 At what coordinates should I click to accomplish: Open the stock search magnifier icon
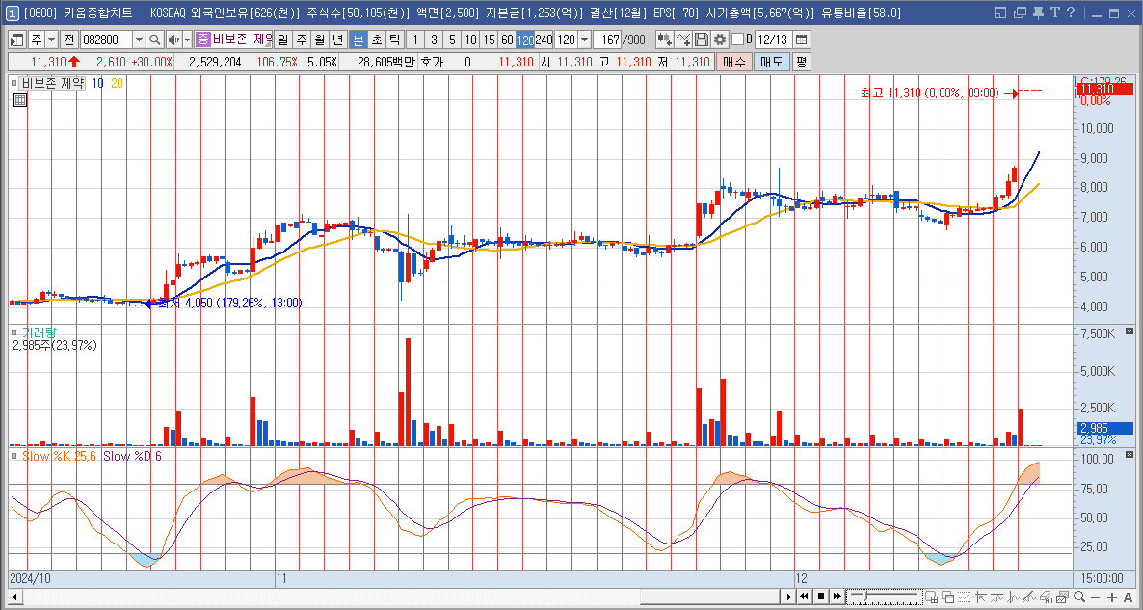point(154,40)
